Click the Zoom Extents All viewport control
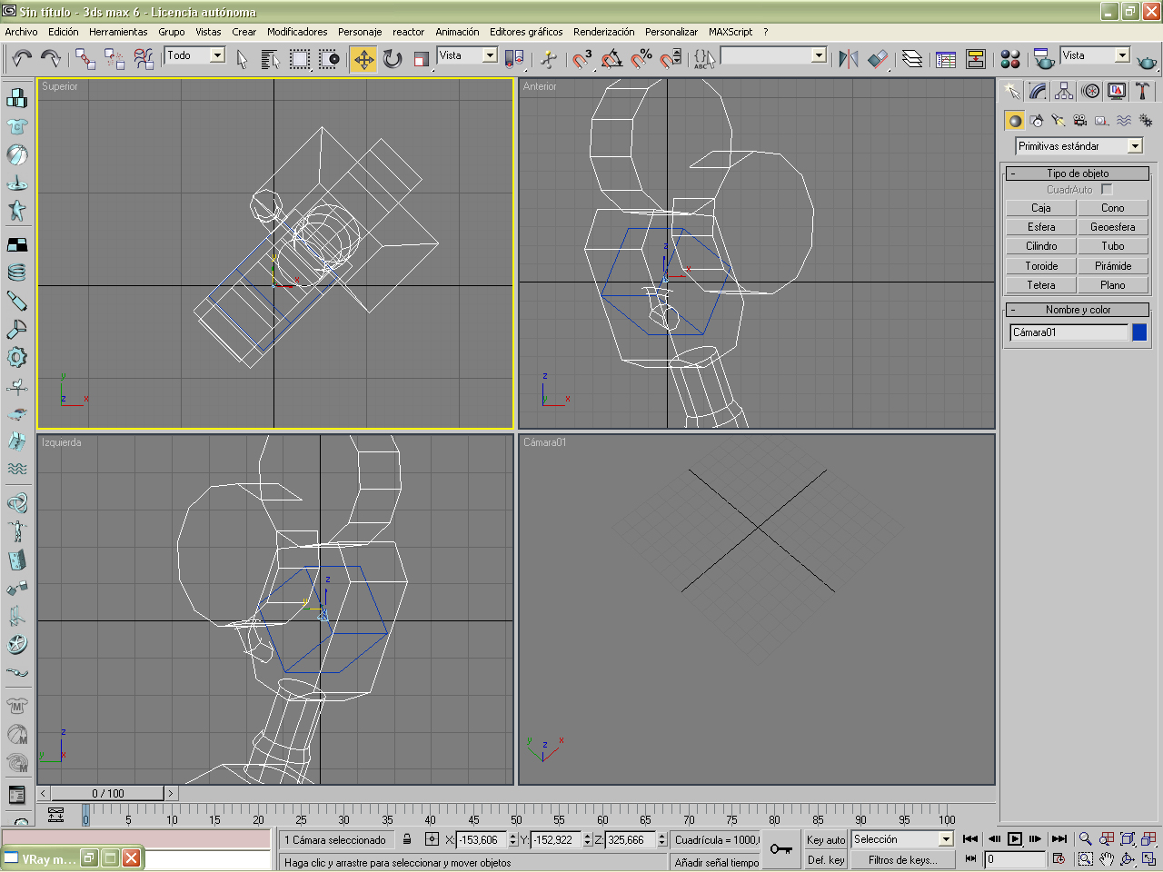Image resolution: width=1163 pixels, height=872 pixels. [1149, 839]
